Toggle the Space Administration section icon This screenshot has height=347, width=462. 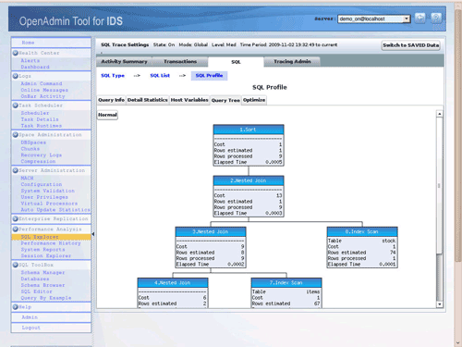[x=16, y=135]
